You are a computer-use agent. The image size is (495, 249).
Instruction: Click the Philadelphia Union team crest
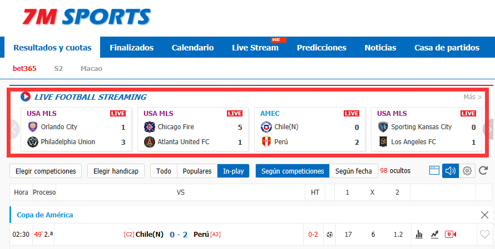(x=32, y=142)
